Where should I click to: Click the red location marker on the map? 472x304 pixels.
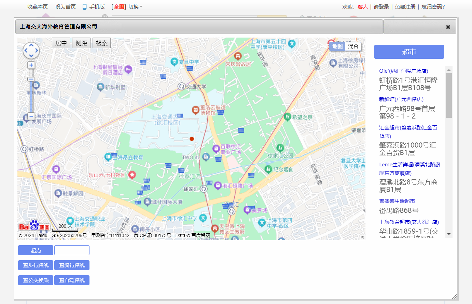(x=192, y=139)
